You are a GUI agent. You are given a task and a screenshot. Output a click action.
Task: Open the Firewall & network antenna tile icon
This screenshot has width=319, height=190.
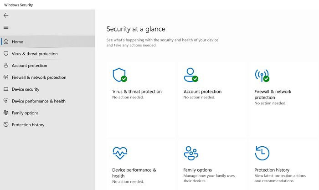[x=262, y=75]
